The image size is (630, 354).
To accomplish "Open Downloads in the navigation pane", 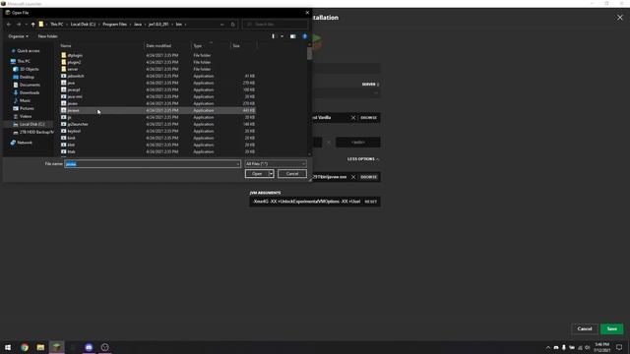I will [x=30, y=92].
